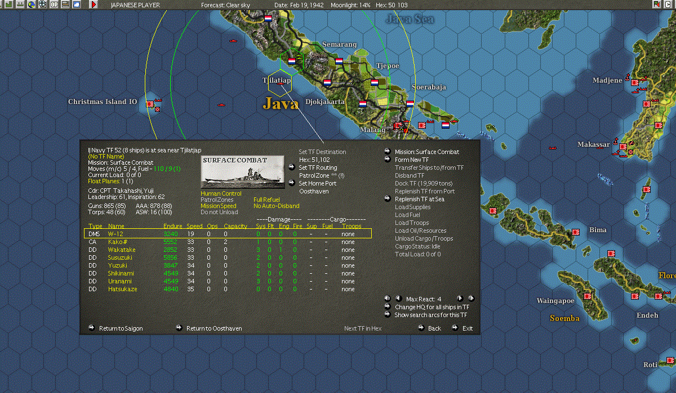The width and height of the screenshot is (676, 393).
Task: Select Change HQ for all ships in TF
Action: pyautogui.click(x=432, y=307)
